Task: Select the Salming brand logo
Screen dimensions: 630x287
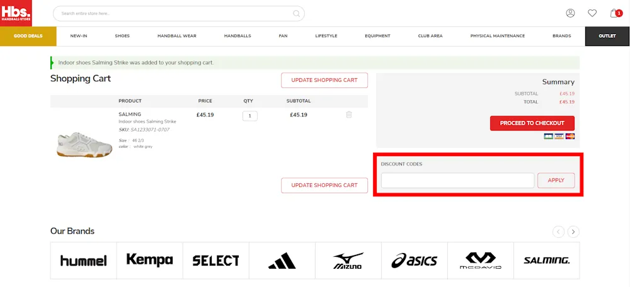Action: (x=546, y=261)
